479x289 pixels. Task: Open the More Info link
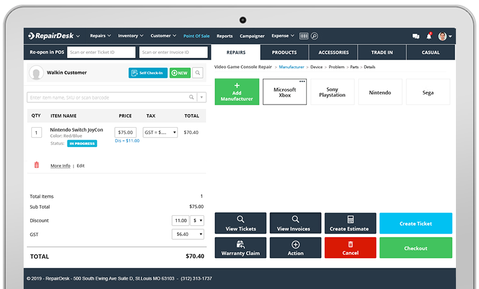(x=60, y=165)
